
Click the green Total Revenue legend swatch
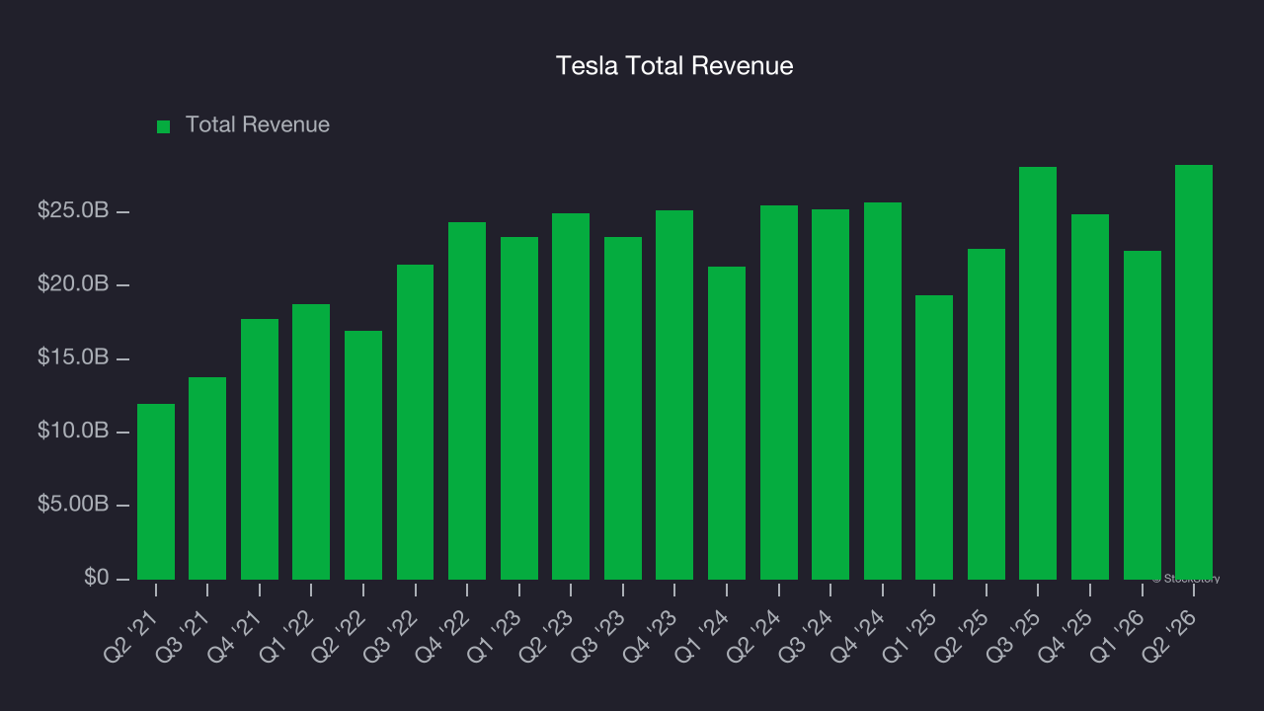pyautogui.click(x=164, y=126)
